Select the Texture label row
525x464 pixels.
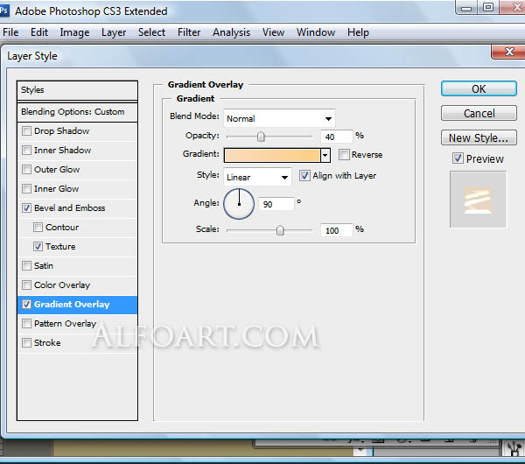tap(60, 247)
